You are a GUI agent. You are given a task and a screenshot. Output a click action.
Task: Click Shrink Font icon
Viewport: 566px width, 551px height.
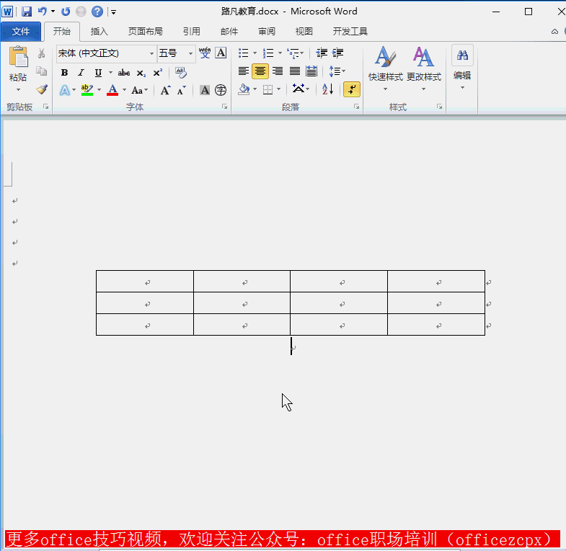click(182, 90)
